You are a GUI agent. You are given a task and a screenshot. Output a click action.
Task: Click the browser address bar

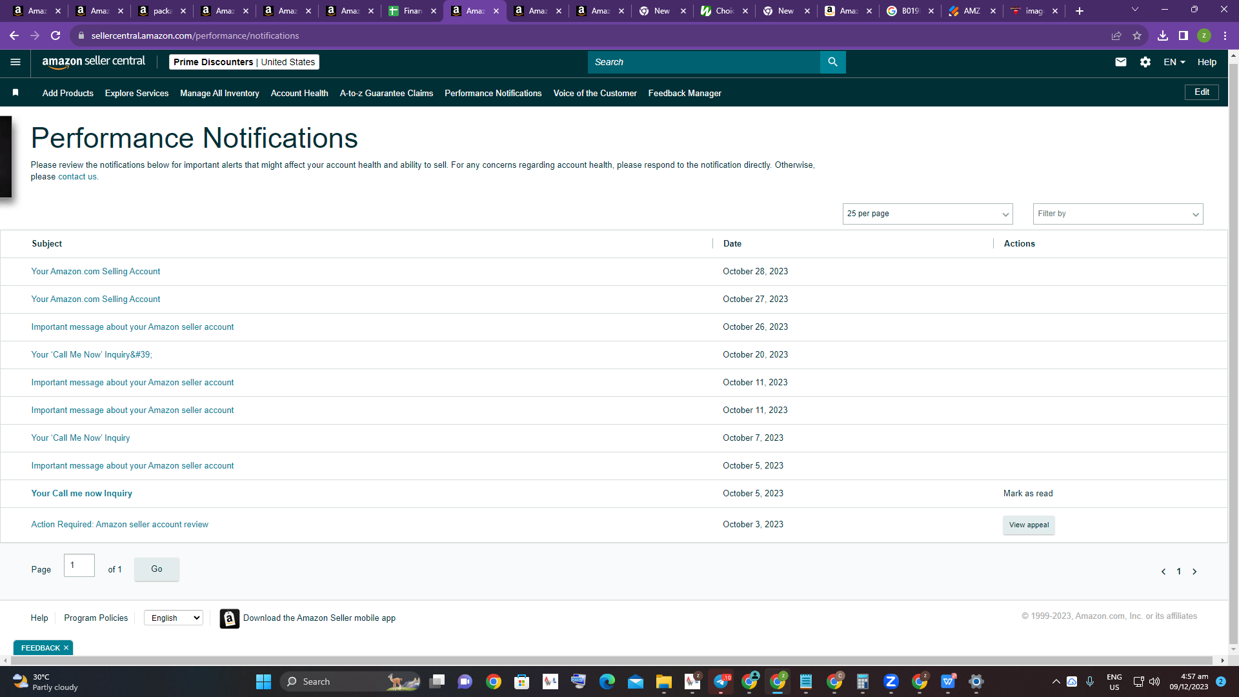pos(594,35)
